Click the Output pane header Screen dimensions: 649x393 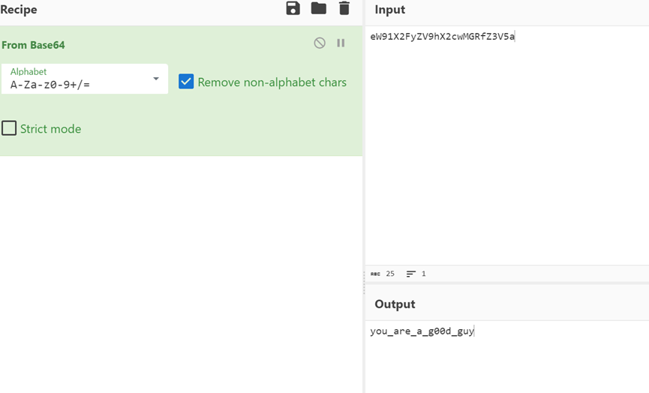pyautogui.click(x=395, y=304)
